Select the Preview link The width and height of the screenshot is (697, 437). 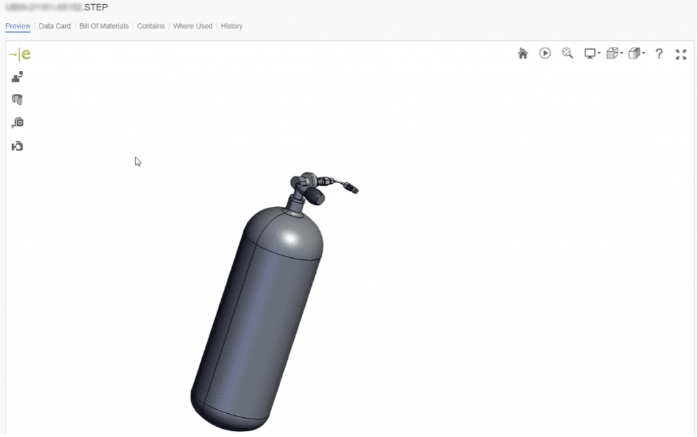point(18,26)
